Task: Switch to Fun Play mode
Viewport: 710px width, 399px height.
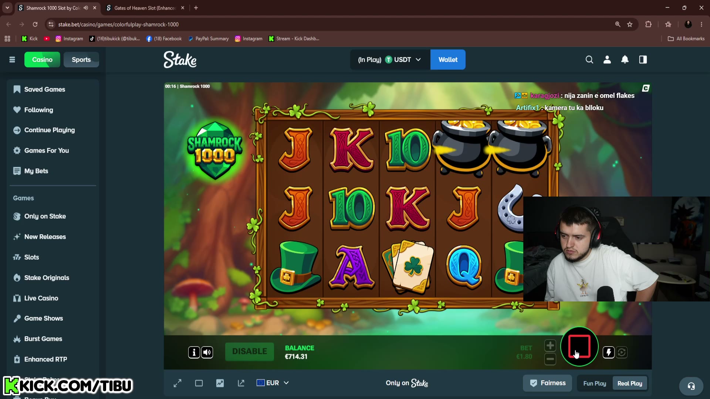Action: tap(595, 383)
